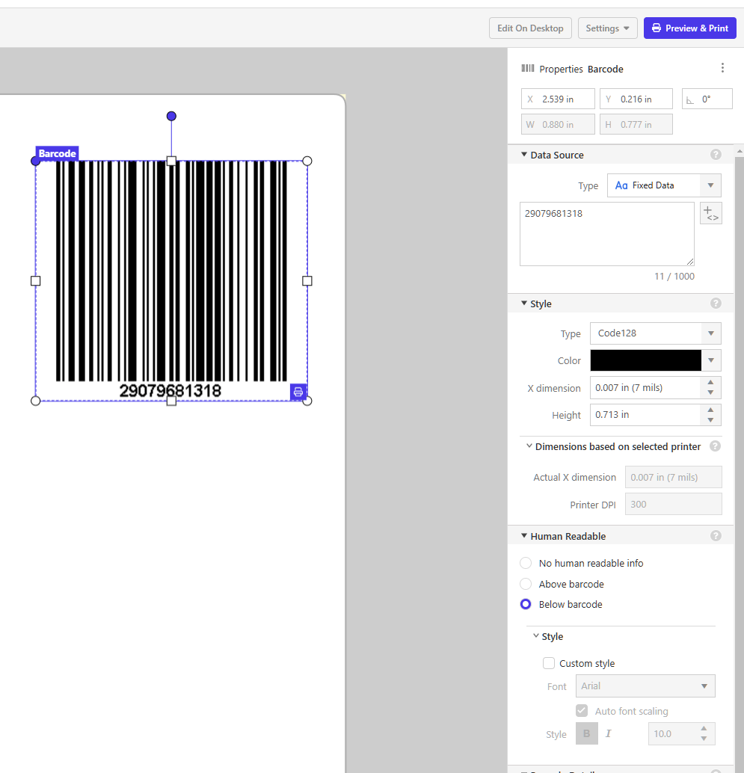Select No human readable info option
The image size is (744, 773).
pyautogui.click(x=526, y=563)
